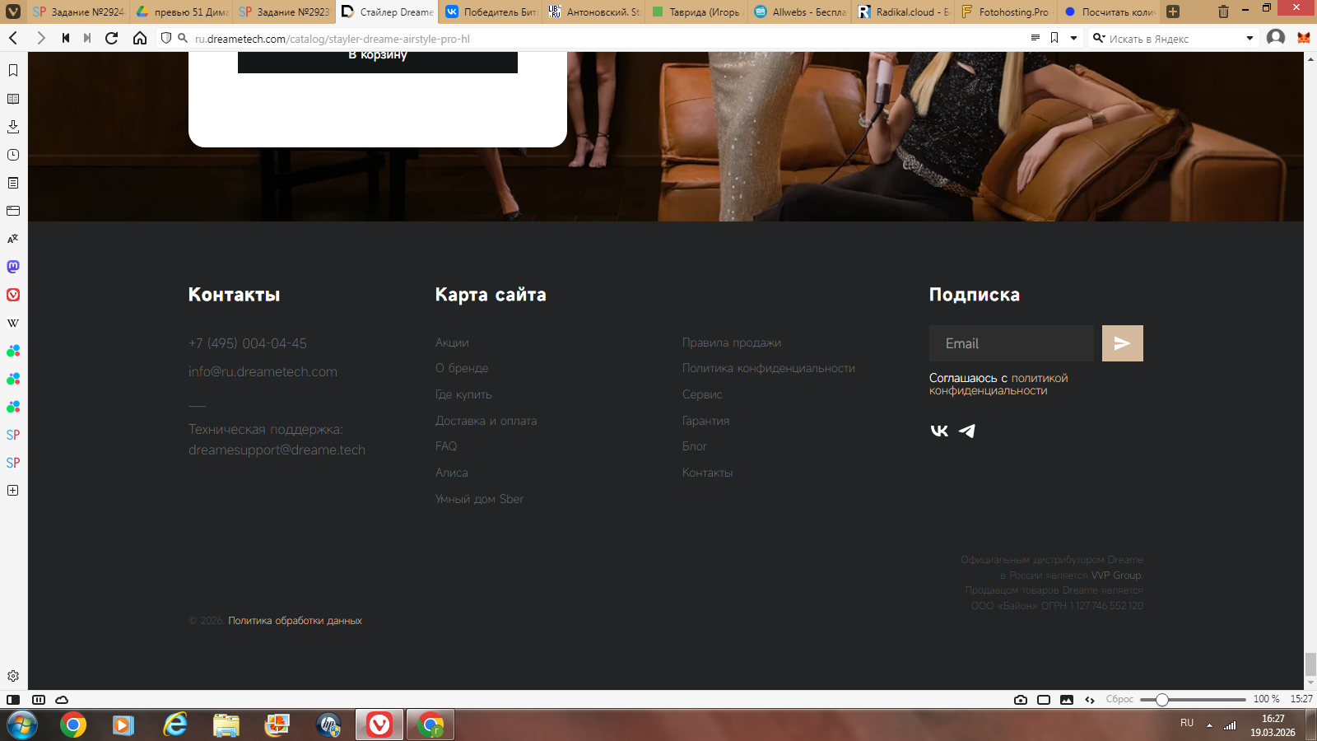Viewport: 1317px width, 741px height.
Task: Toggle the side panel visibility in status bar
Action: pos(13,700)
